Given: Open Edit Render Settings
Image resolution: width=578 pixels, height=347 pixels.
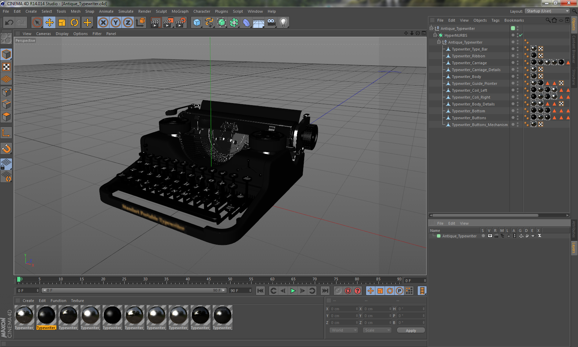Looking at the screenshot, I should click(x=181, y=23).
